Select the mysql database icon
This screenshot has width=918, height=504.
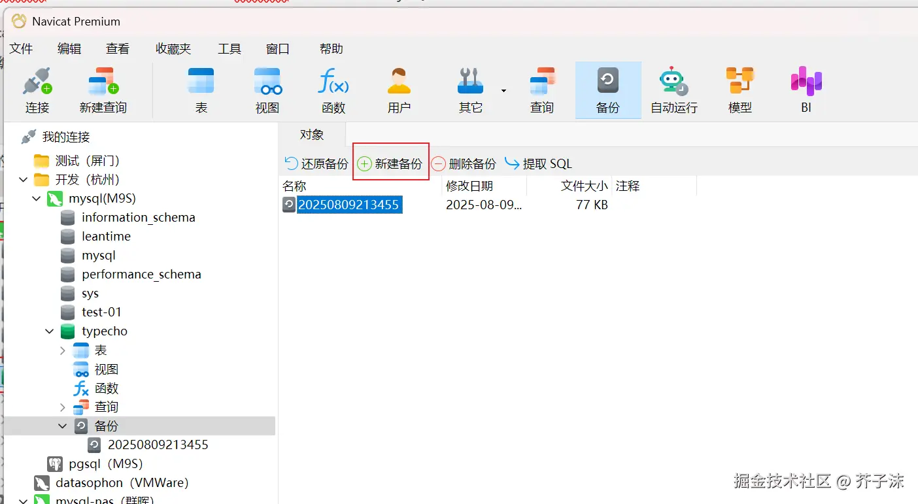(x=68, y=256)
